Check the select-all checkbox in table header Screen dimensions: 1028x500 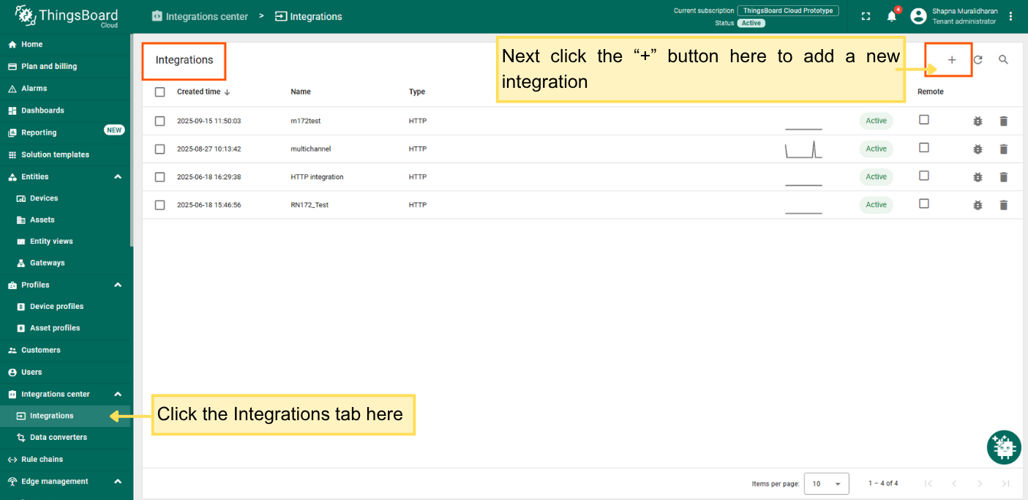160,92
